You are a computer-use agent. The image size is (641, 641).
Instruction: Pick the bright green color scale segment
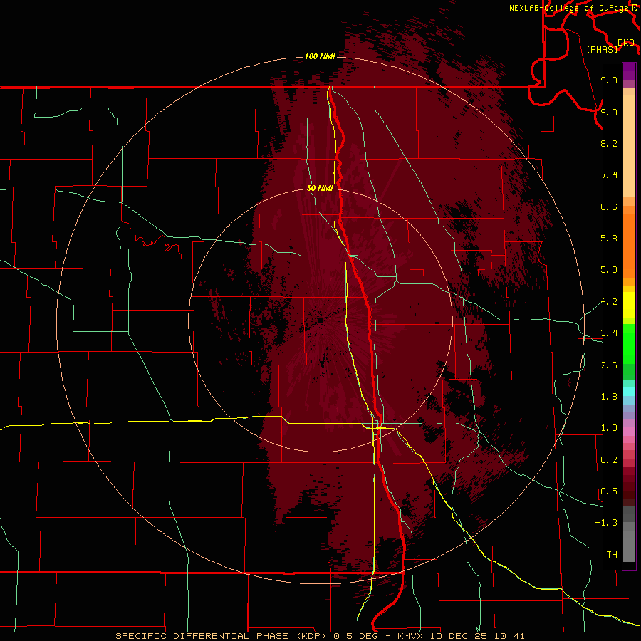click(x=629, y=343)
